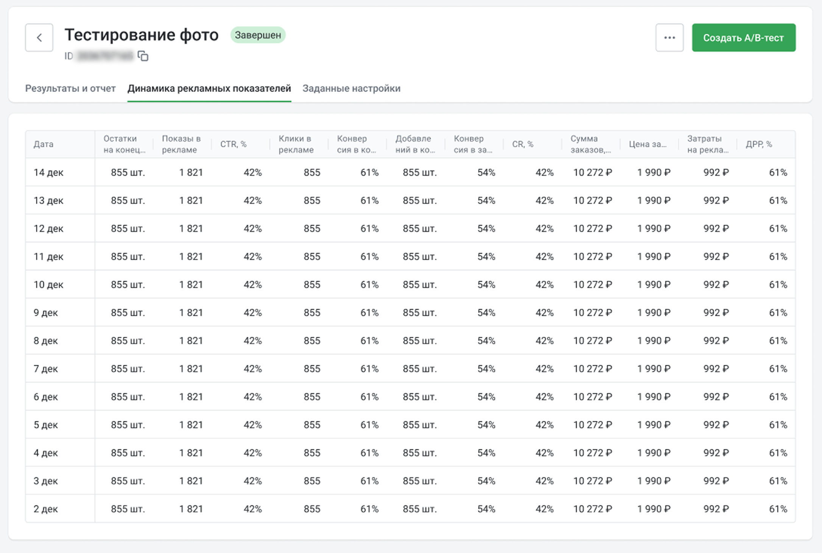Click the Затраты на рекламу column header
822x553 pixels.
[x=707, y=144]
